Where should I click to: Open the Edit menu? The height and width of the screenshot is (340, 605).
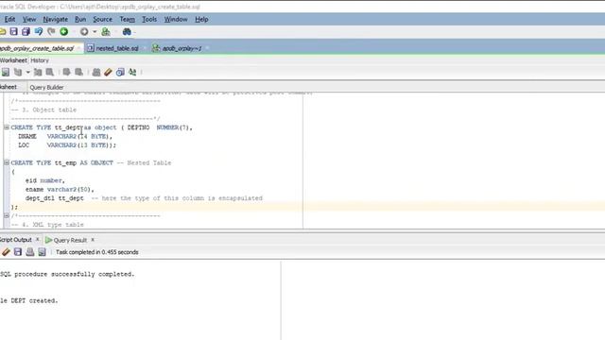(9, 19)
